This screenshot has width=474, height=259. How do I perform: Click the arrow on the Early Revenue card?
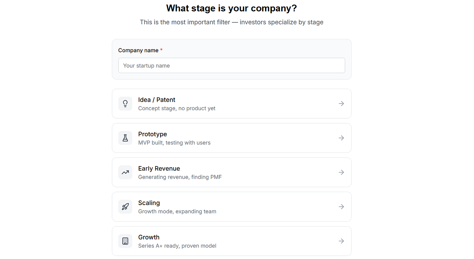tap(341, 173)
